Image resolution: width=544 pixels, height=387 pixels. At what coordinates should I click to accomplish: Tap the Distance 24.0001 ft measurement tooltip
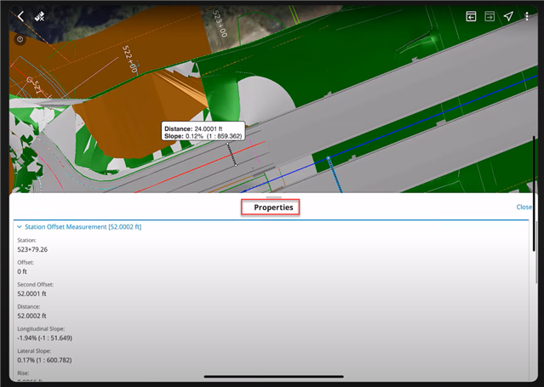click(x=203, y=132)
